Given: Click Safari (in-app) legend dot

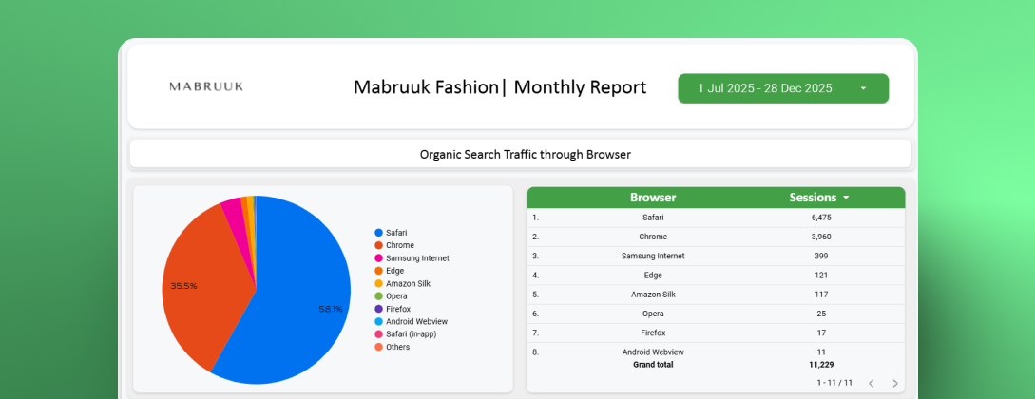Looking at the screenshot, I should [378, 334].
